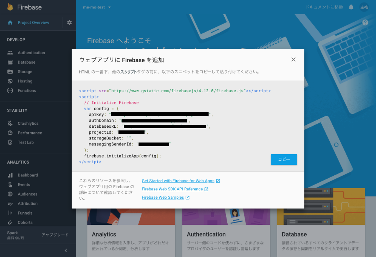Click the Authentication card behind dialog
Screen dimensions: 376x257
[226, 232]
